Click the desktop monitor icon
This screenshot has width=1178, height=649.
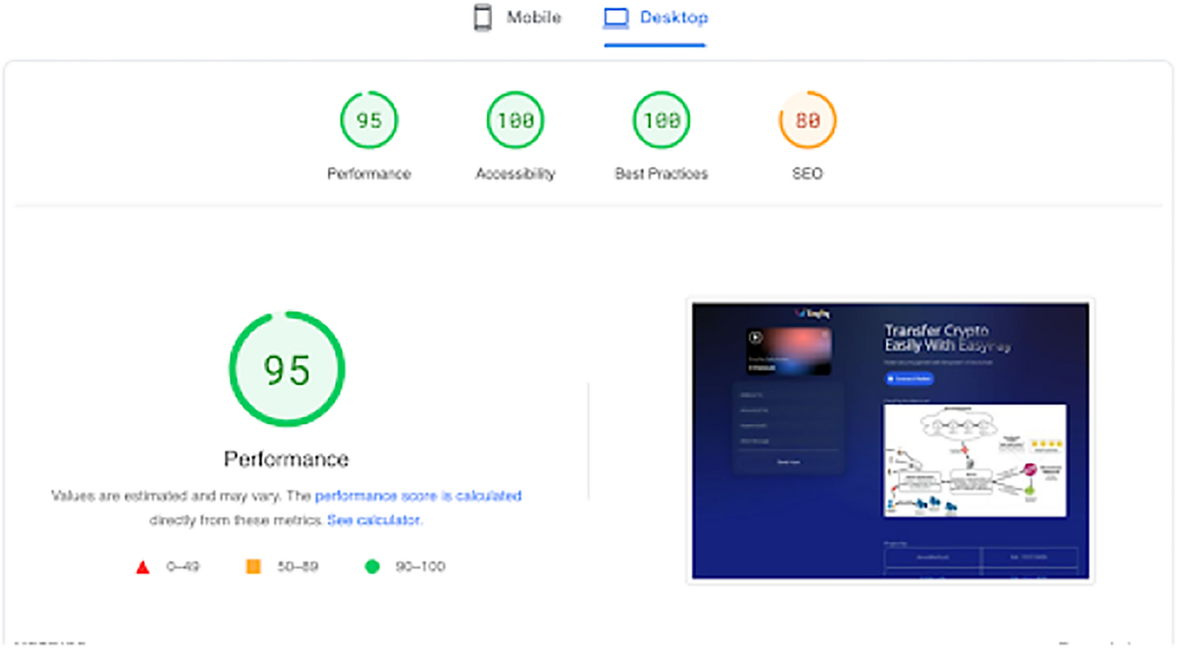[616, 18]
